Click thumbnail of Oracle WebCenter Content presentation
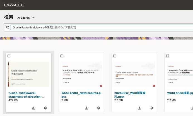Viewport: 193px width, 116px height. [134, 74]
